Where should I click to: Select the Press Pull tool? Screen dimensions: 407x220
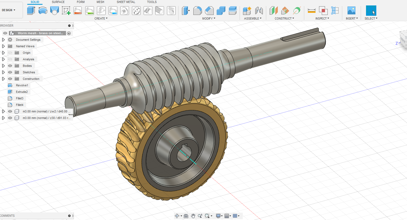tap(186, 11)
